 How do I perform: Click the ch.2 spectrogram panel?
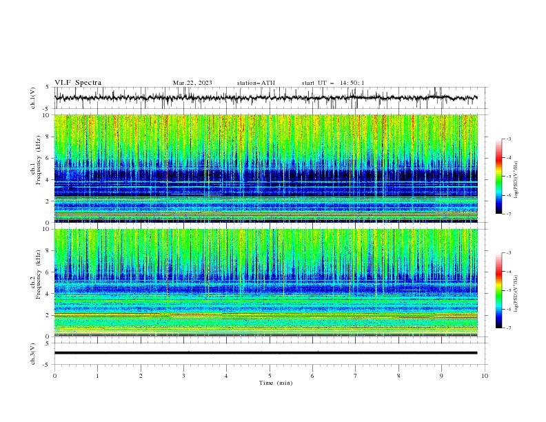pos(265,283)
